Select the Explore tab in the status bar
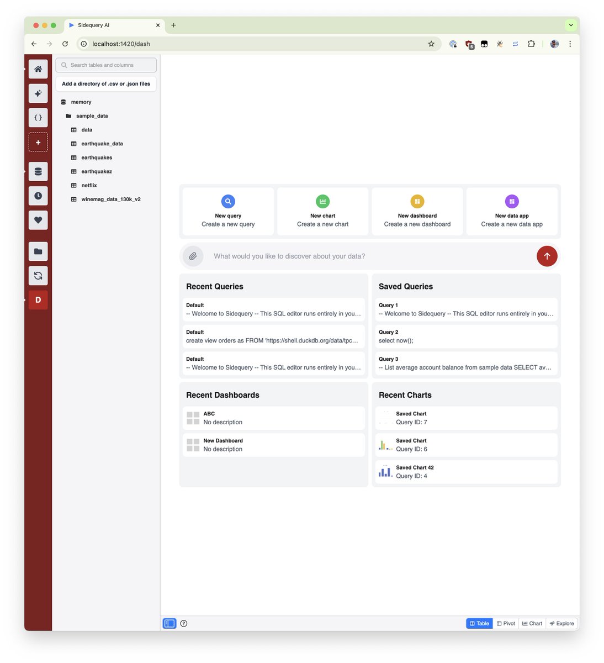The width and height of the screenshot is (604, 663). tap(561, 623)
